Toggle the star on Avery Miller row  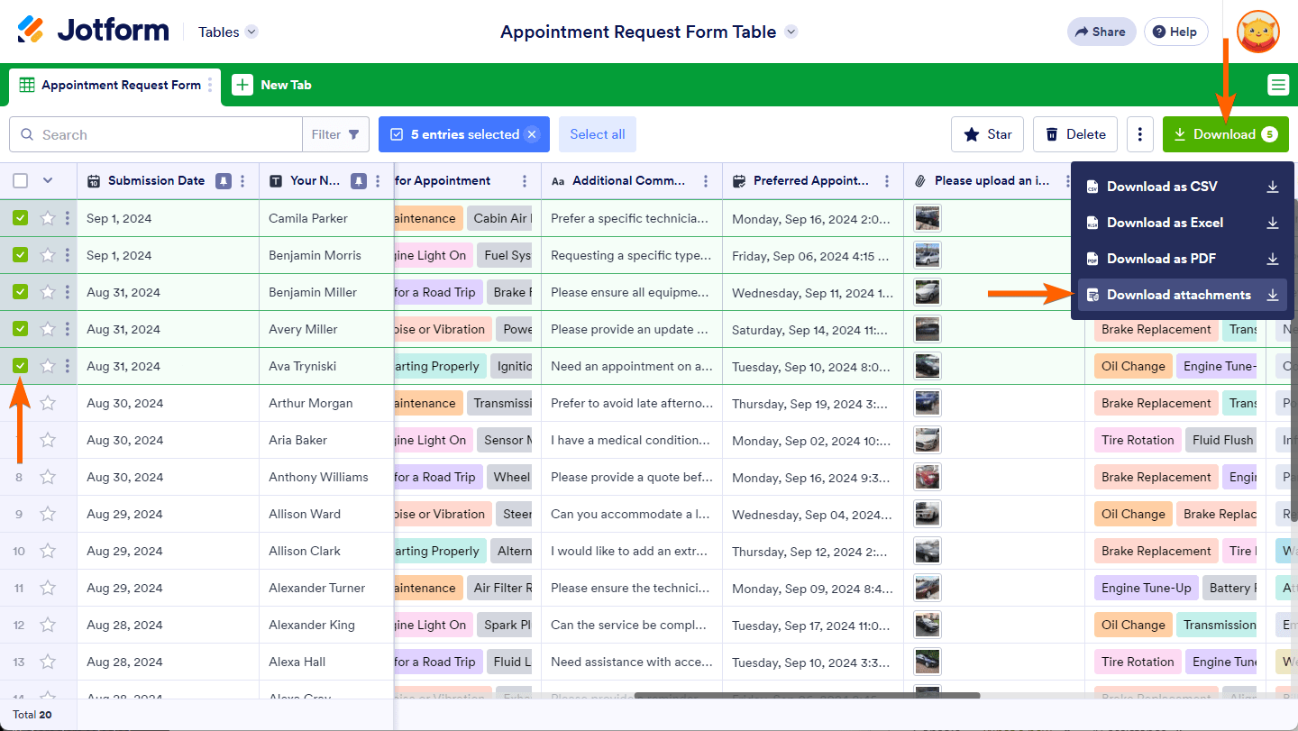(48, 329)
